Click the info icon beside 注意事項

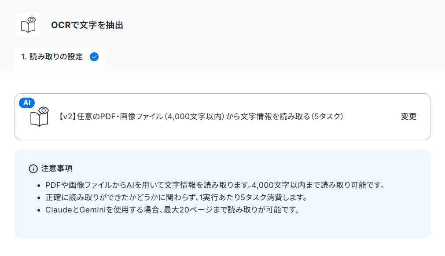coord(33,168)
